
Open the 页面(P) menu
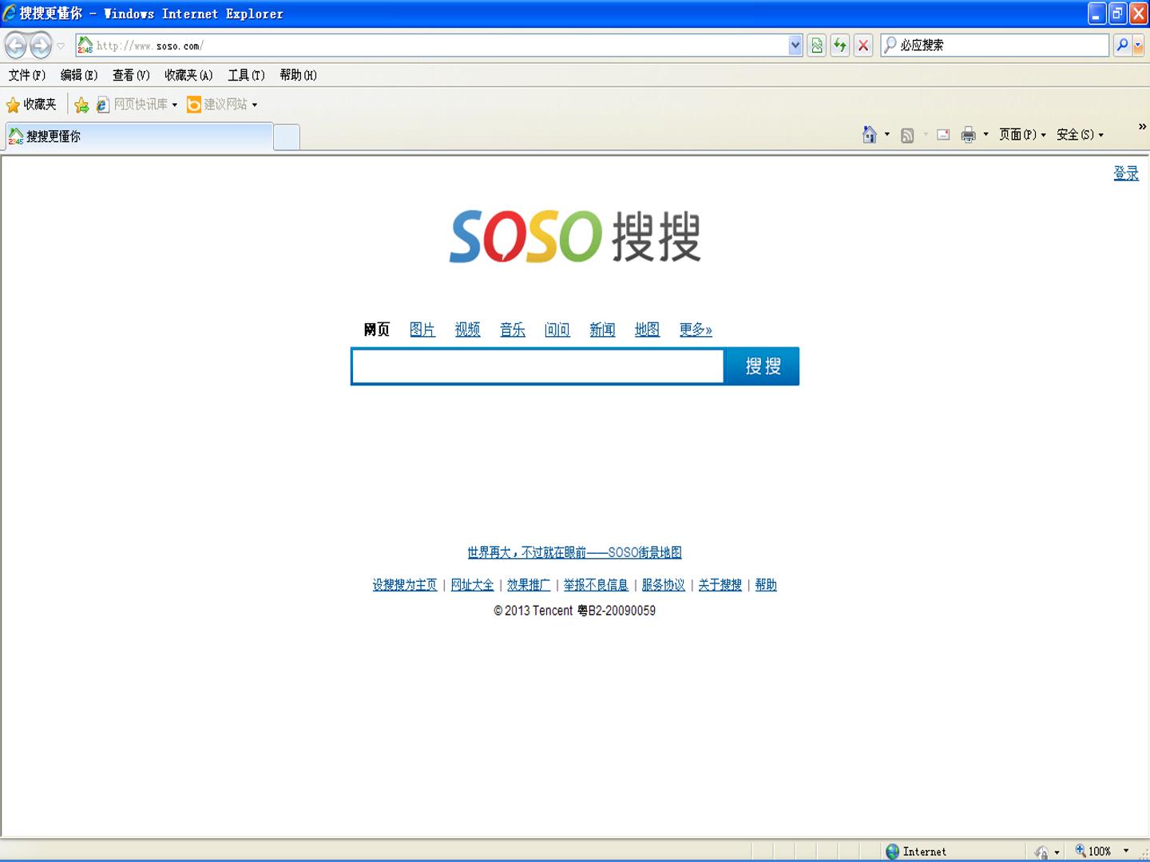(1022, 135)
